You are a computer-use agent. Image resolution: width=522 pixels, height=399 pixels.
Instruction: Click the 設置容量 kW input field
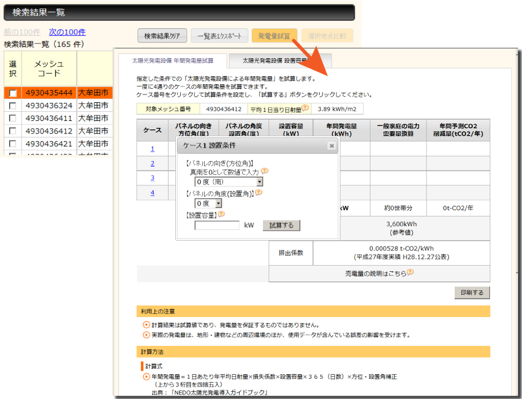pyautogui.click(x=217, y=225)
